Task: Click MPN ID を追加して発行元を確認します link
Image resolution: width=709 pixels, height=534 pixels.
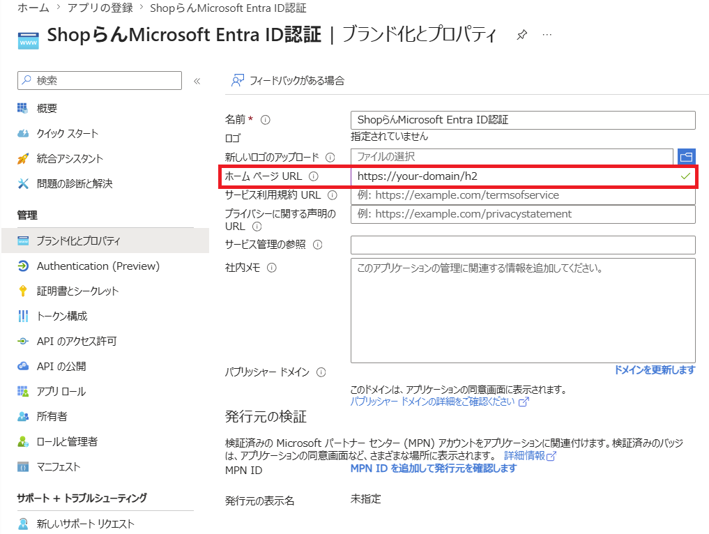Action: tap(433, 468)
